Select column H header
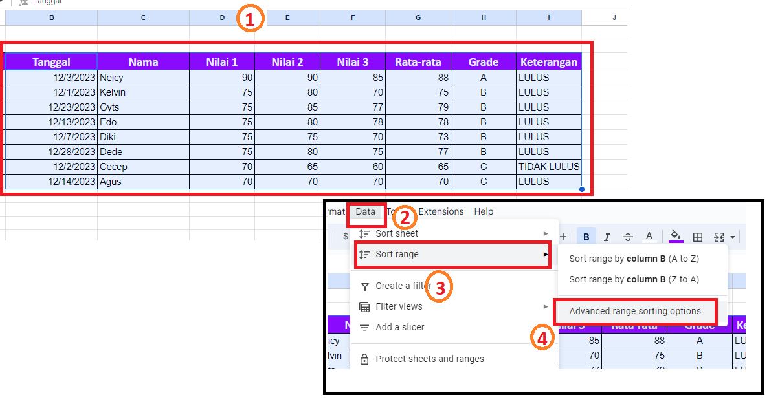 pos(484,17)
